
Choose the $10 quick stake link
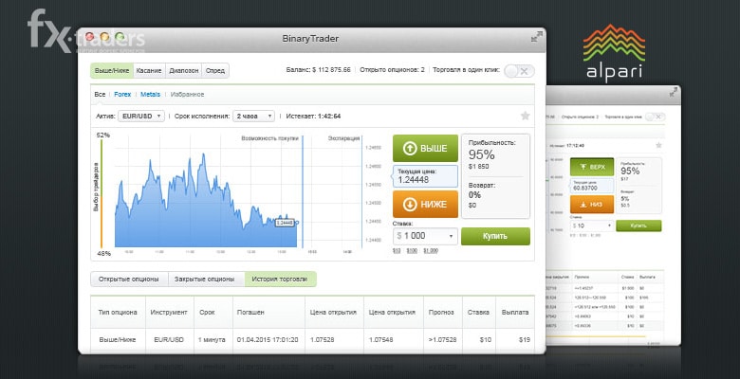pyautogui.click(x=397, y=251)
